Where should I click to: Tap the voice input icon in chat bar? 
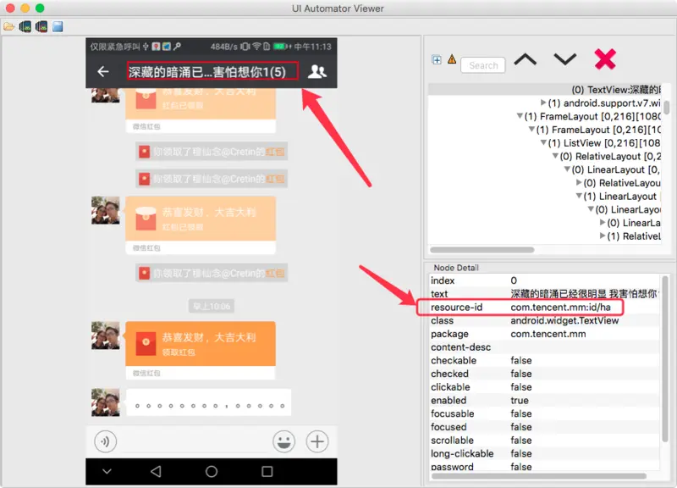(x=105, y=441)
